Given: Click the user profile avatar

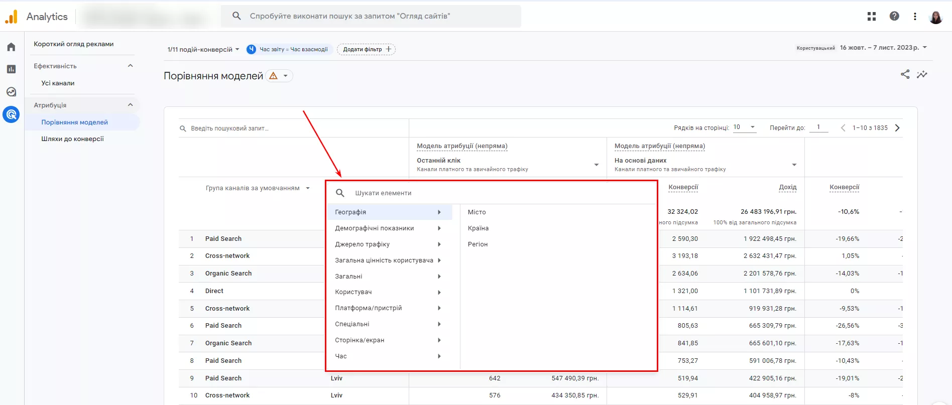Looking at the screenshot, I should click(936, 17).
